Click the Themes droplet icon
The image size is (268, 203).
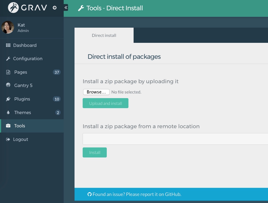(x=8, y=112)
